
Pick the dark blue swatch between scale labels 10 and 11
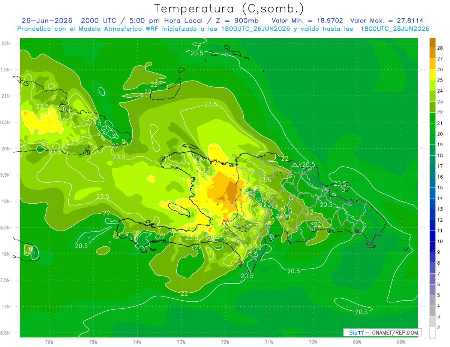[432, 236]
